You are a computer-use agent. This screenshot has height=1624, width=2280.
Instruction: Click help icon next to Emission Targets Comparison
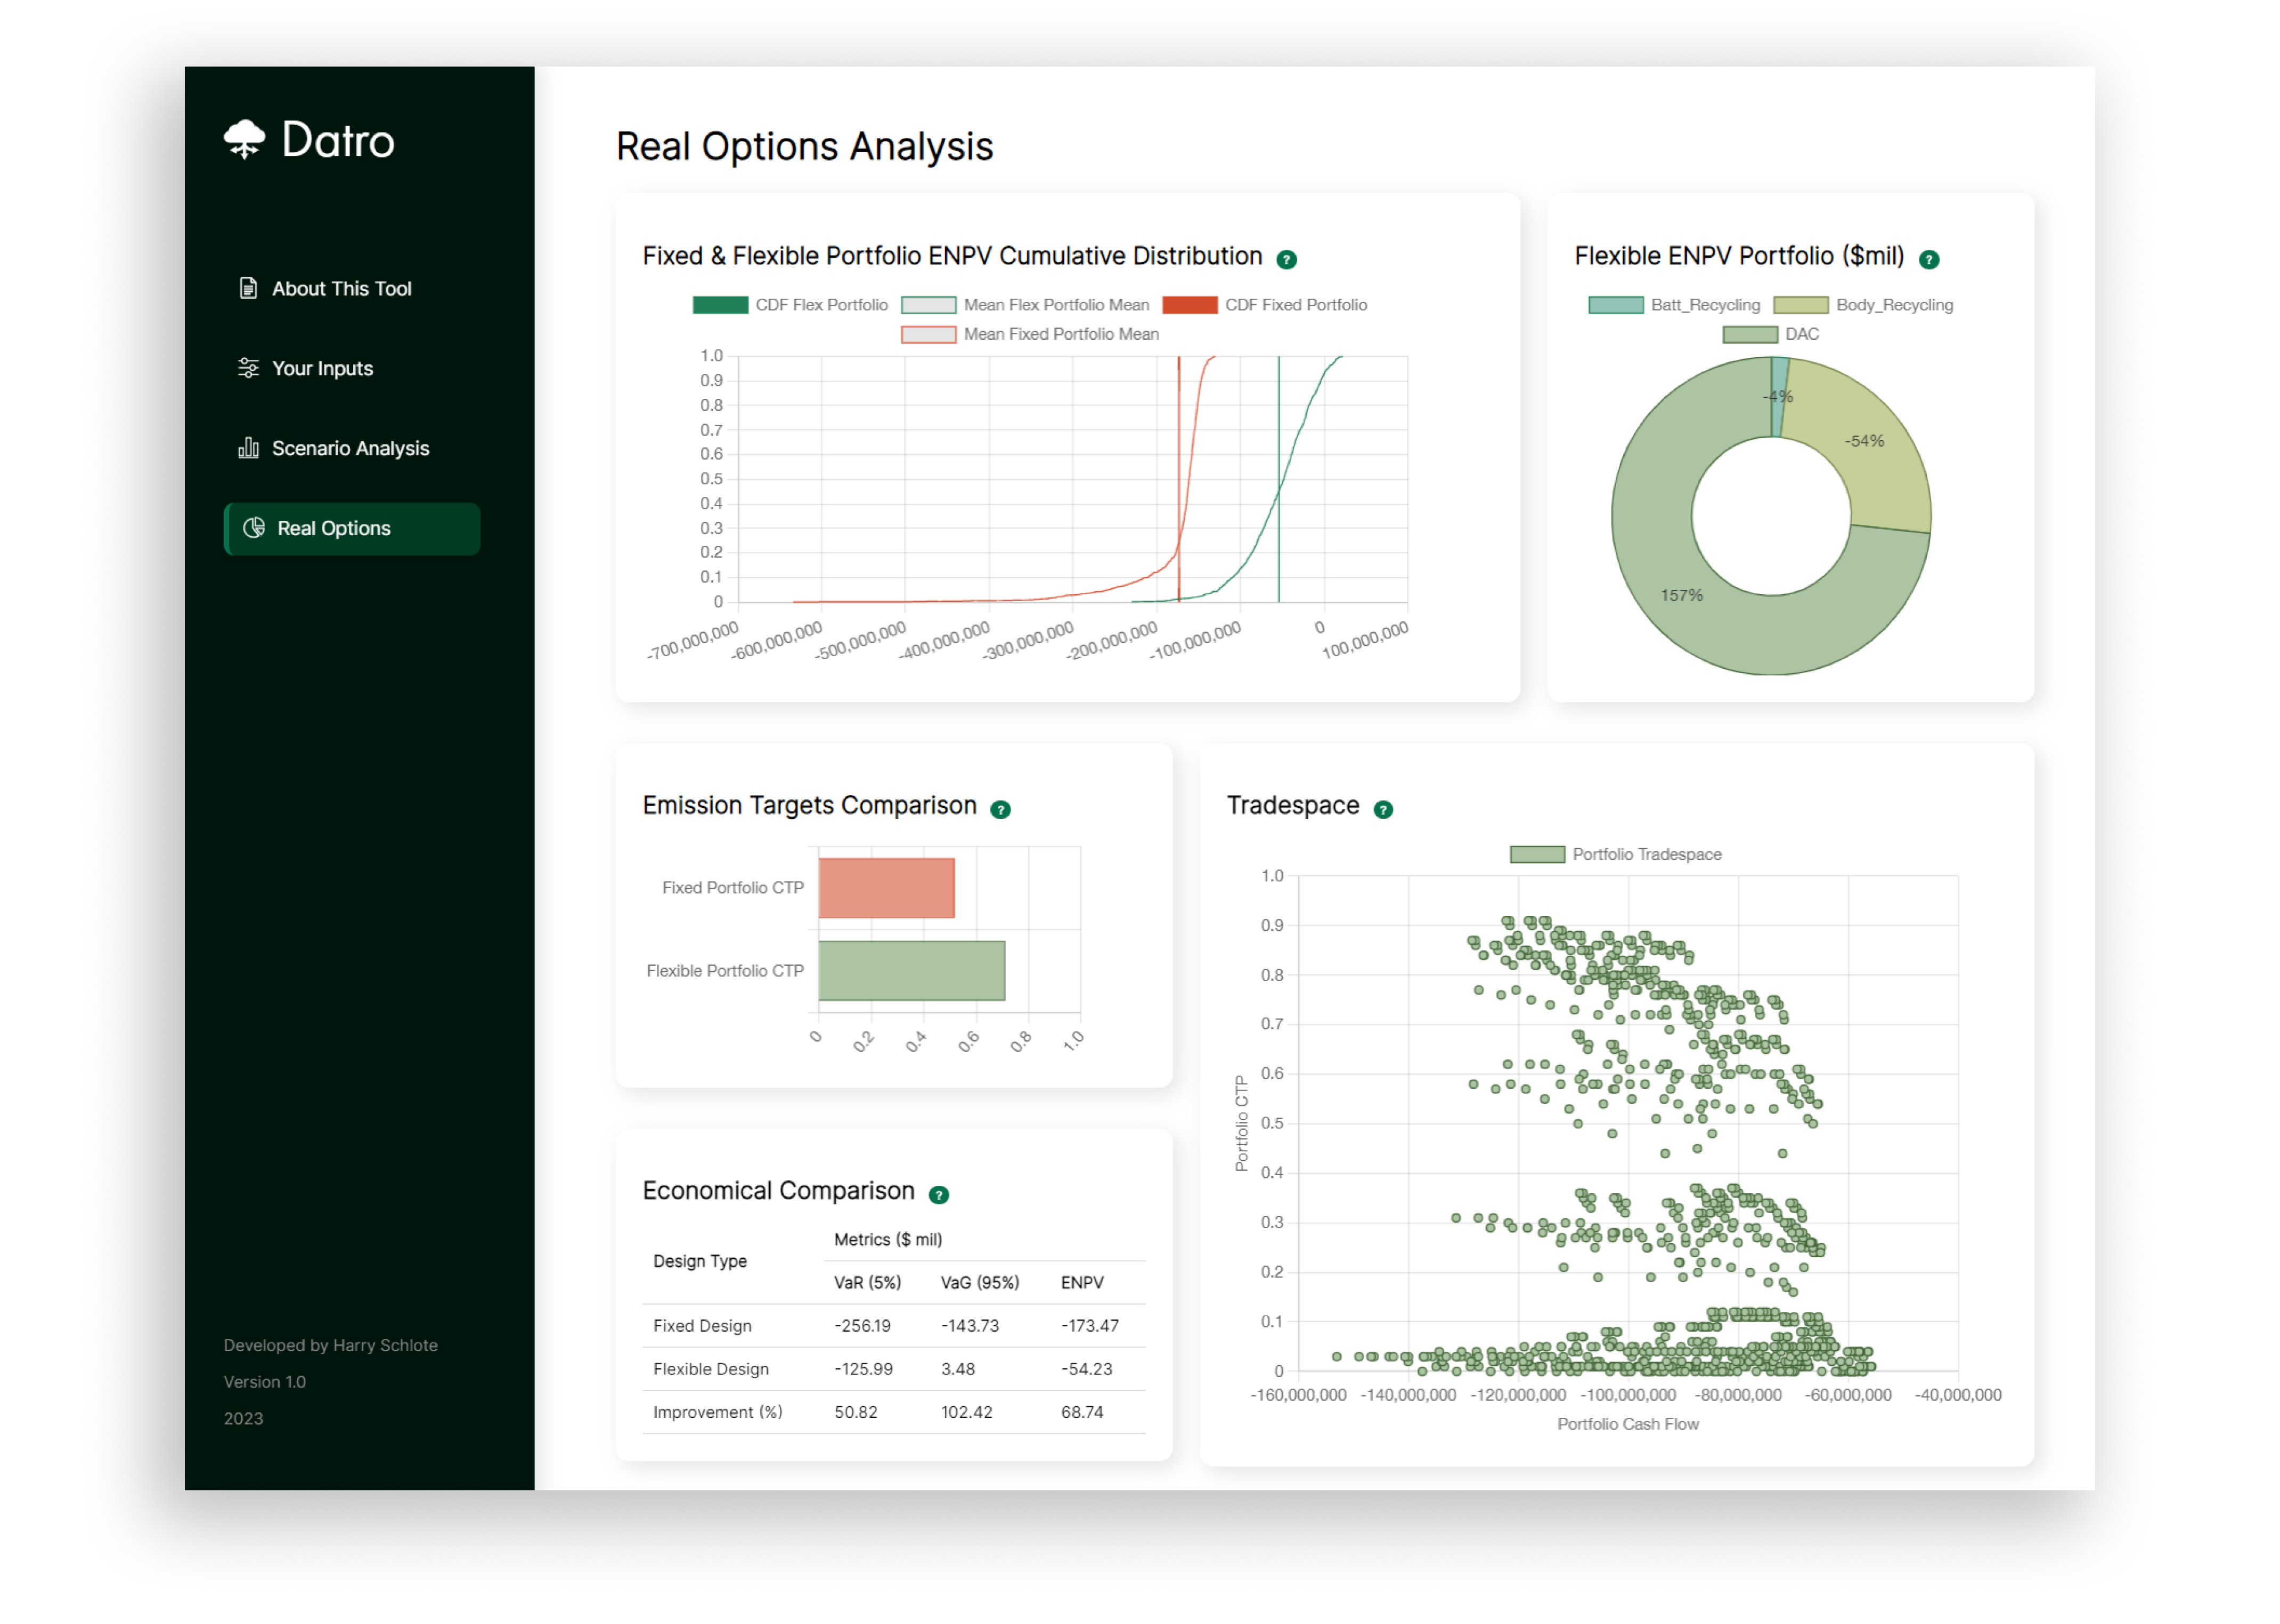click(1000, 810)
